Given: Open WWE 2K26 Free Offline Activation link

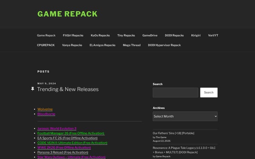Looking at the screenshot, I should 64,147.
